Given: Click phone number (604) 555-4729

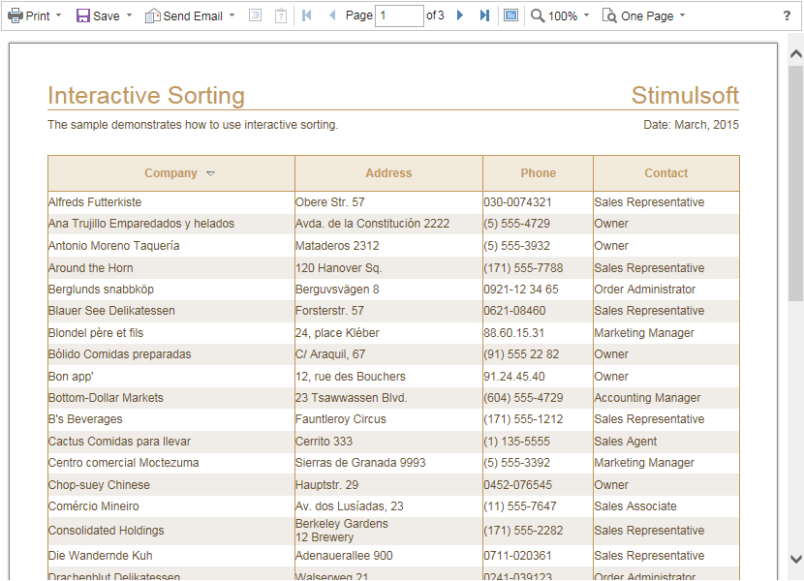Looking at the screenshot, I should click(523, 398).
